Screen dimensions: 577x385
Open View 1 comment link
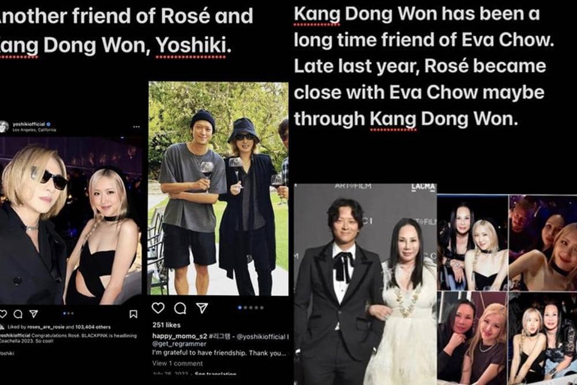tap(177, 363)
